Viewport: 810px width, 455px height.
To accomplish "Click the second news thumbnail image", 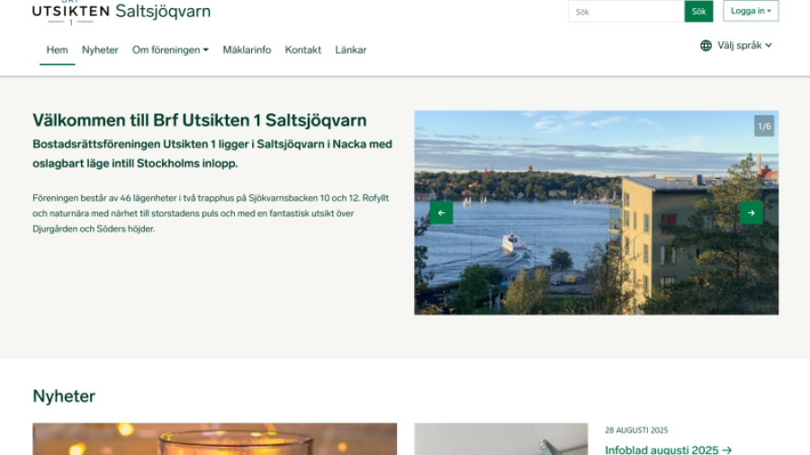I will (x=500, y=440).
